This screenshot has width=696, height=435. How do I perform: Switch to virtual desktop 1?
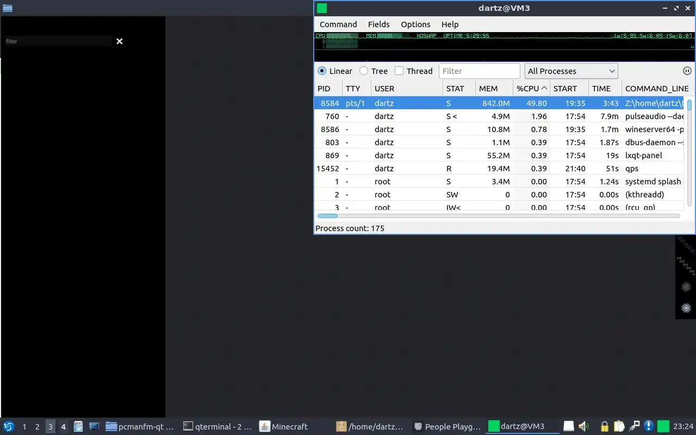click(x=24, y=427)
